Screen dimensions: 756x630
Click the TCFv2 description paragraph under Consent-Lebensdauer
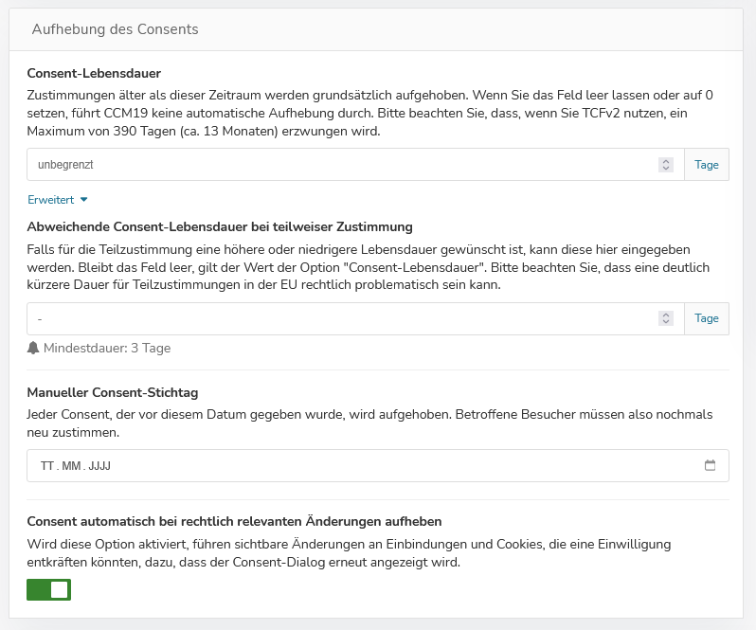pyautogui.click(x=369, y=113)
